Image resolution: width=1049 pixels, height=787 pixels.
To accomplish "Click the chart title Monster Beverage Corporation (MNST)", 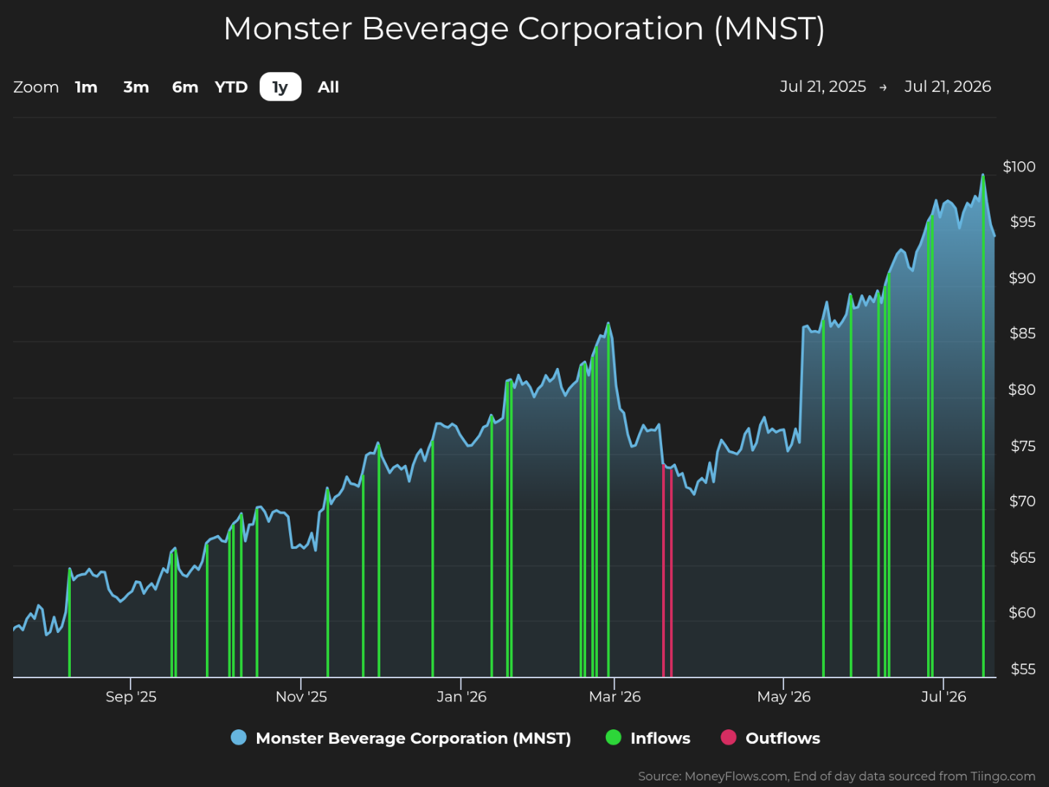I will 524,29.
